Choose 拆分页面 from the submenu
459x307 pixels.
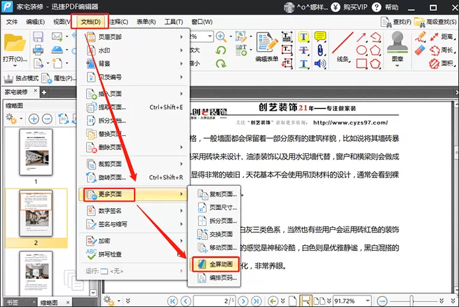point(217,221)
